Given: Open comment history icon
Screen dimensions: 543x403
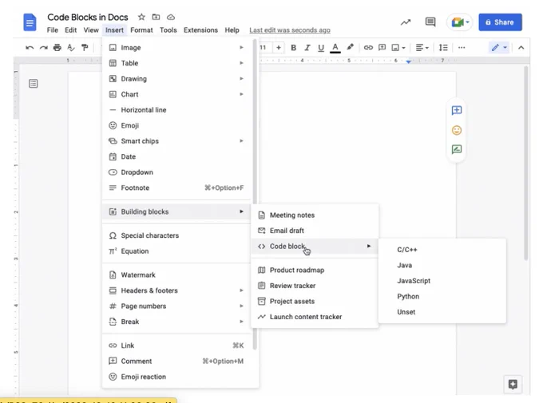Looking at the screenshot, I should coord(430,22).
